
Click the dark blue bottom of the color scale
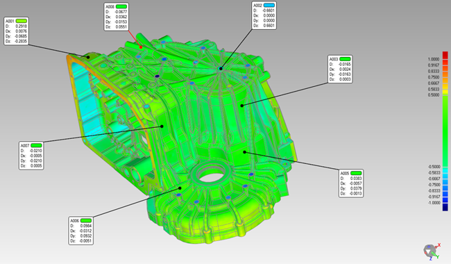coord(445,207)
